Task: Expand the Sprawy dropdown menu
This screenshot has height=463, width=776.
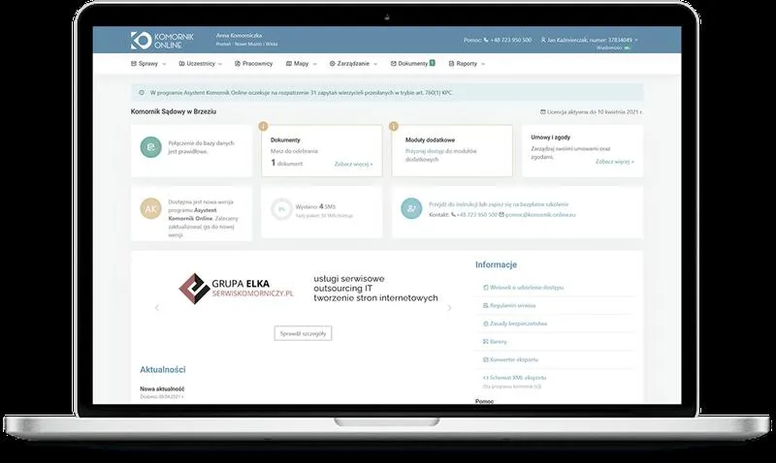Action: [148, 64]
